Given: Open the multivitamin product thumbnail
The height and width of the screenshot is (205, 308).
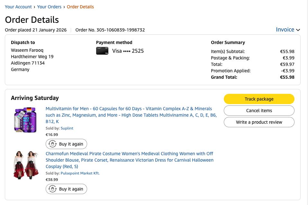Looking at the screenshot, I should pyautogui.click(x=25, y=119).
